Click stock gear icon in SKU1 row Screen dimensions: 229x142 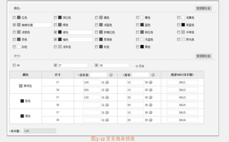151,82
